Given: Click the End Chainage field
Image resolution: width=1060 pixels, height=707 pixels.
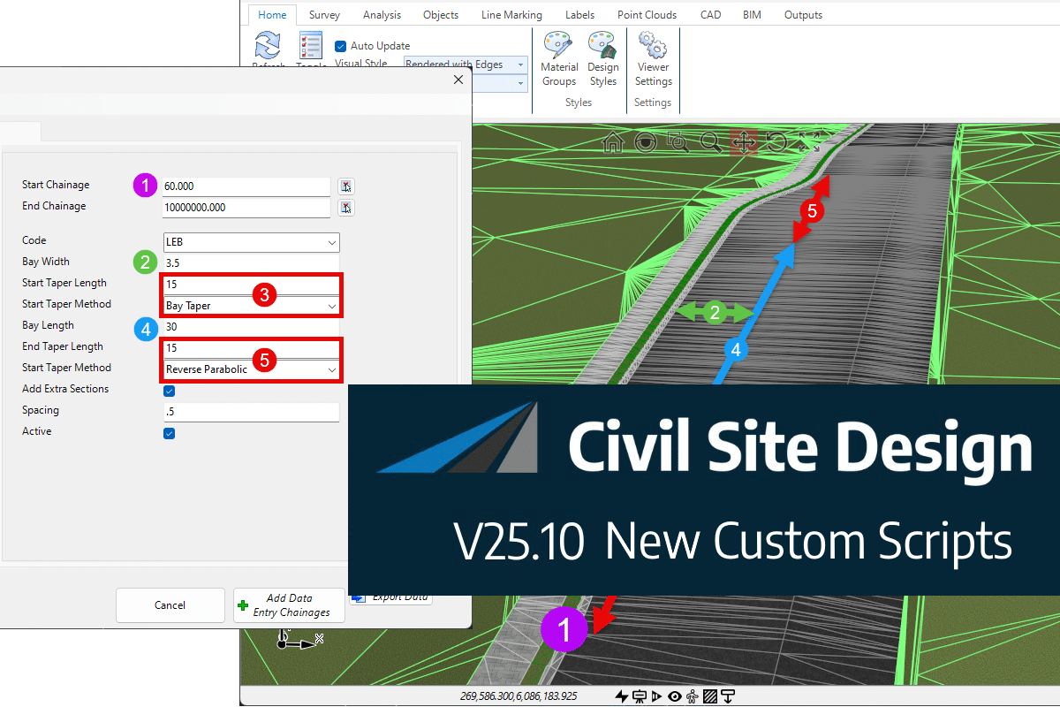Looking at the screenshot, I should [x=246, y=208].
